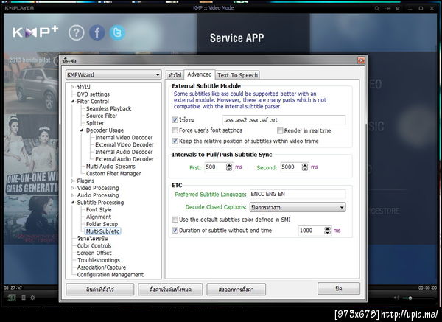Select External Audio Decoder
Viewport: 442px width, 322px height.
(124, 159)
